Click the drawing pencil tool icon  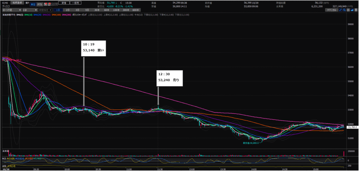340,10
